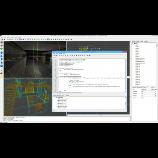
Task: Click the Scene tree vertical scrollbar thumb
Action: [157, 46]
